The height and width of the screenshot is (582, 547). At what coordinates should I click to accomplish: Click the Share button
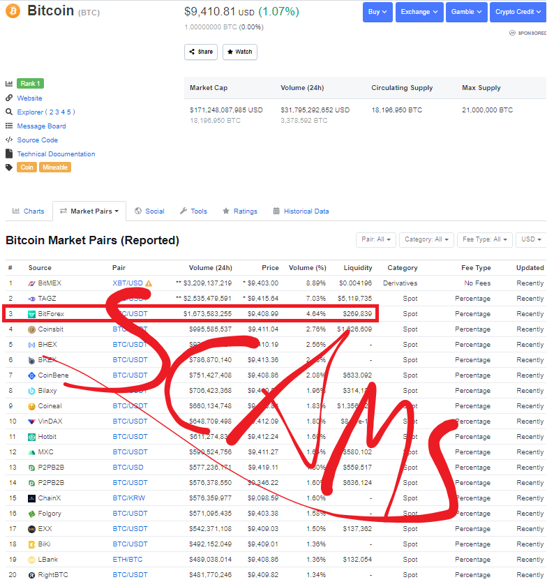pyautogui.click(x=201, y=52)
